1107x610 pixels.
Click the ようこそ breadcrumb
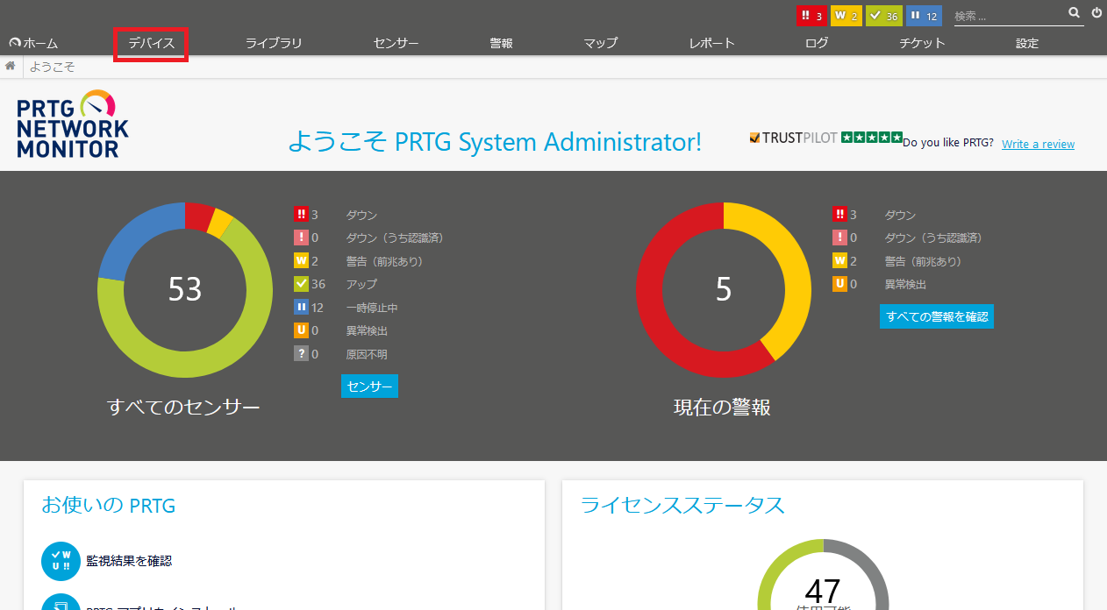click(53, 67)
